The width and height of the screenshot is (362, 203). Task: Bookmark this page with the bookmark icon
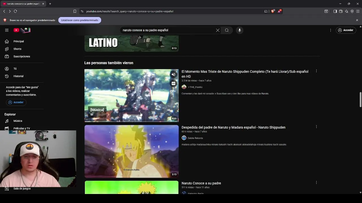click(75, 11)
